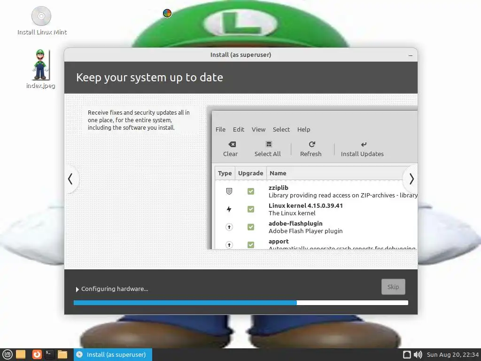Image resolution: width=481 pixels, height=361 pixels.
Task: Minimize the Install window
Action: [x=411, y=55]
